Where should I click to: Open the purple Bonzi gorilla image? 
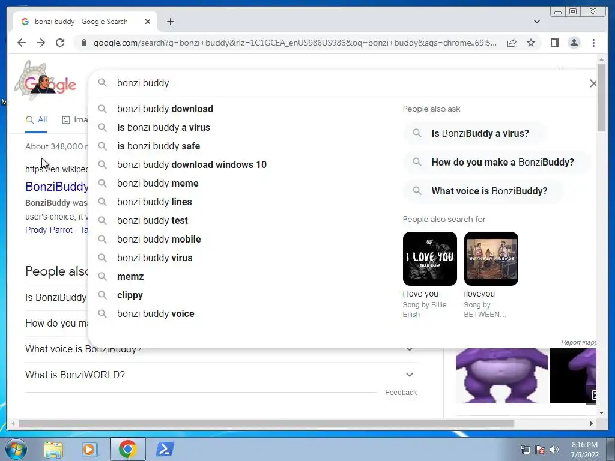[x=502, y=376]
